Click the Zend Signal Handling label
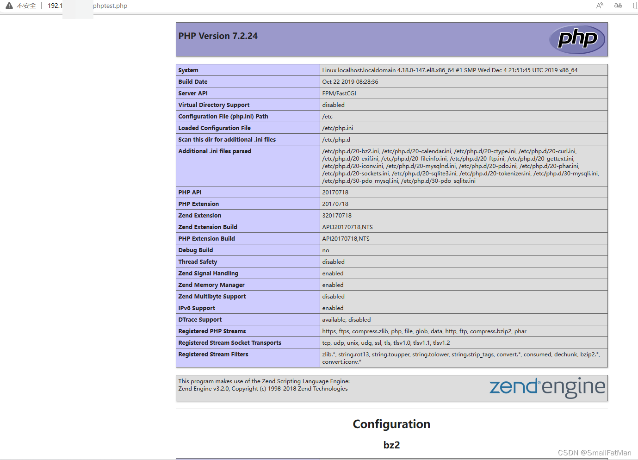The width and height of the screenshot is (638, 460). 208,273
